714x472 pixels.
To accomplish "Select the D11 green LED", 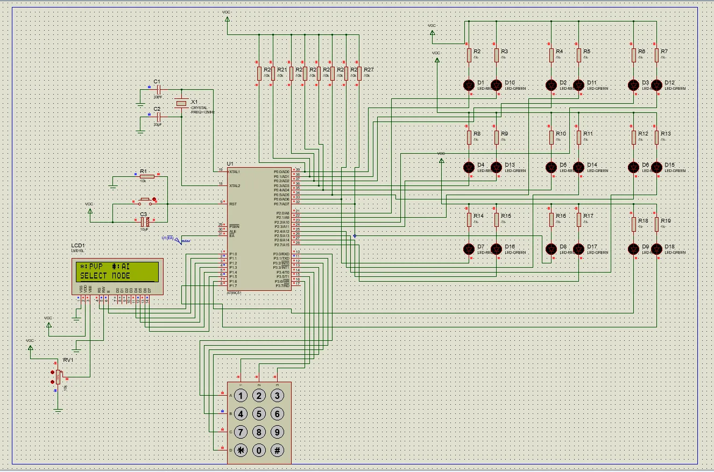I will 578,85.
